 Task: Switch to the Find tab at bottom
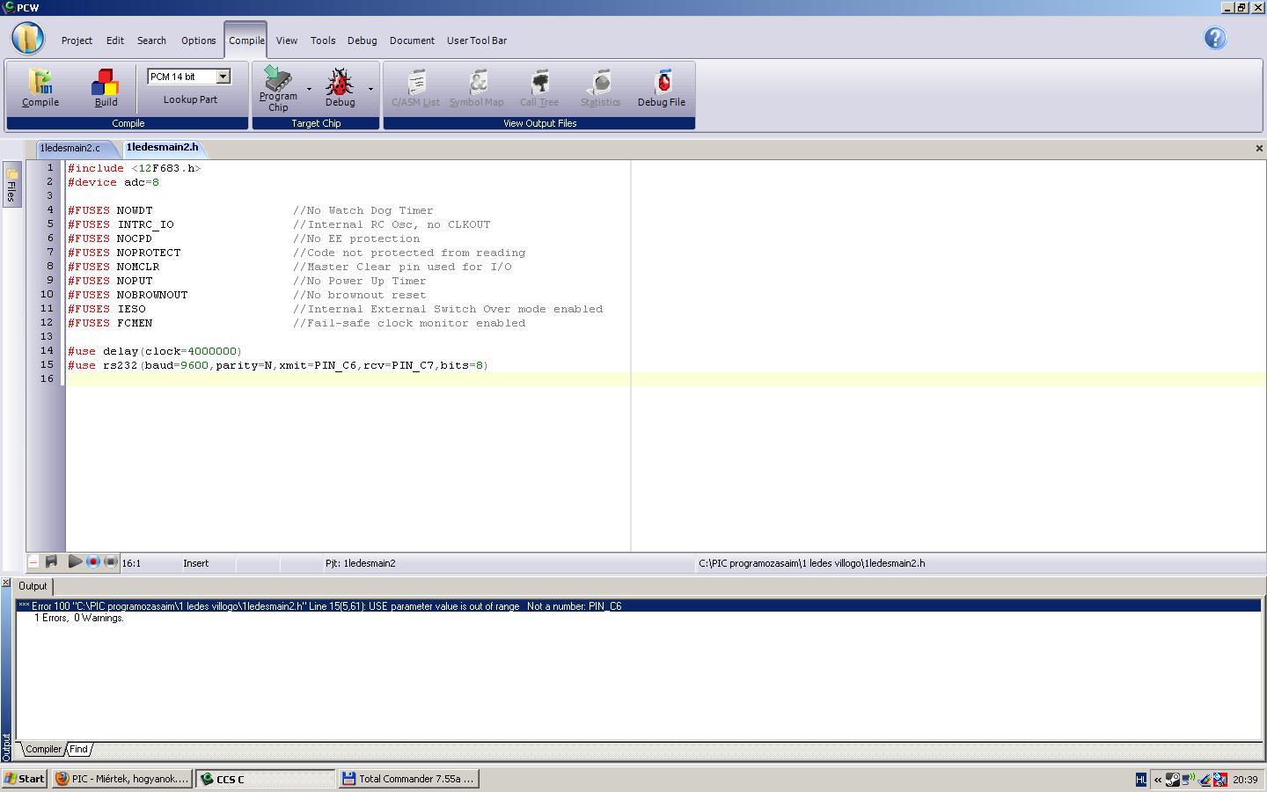point(78,749)
